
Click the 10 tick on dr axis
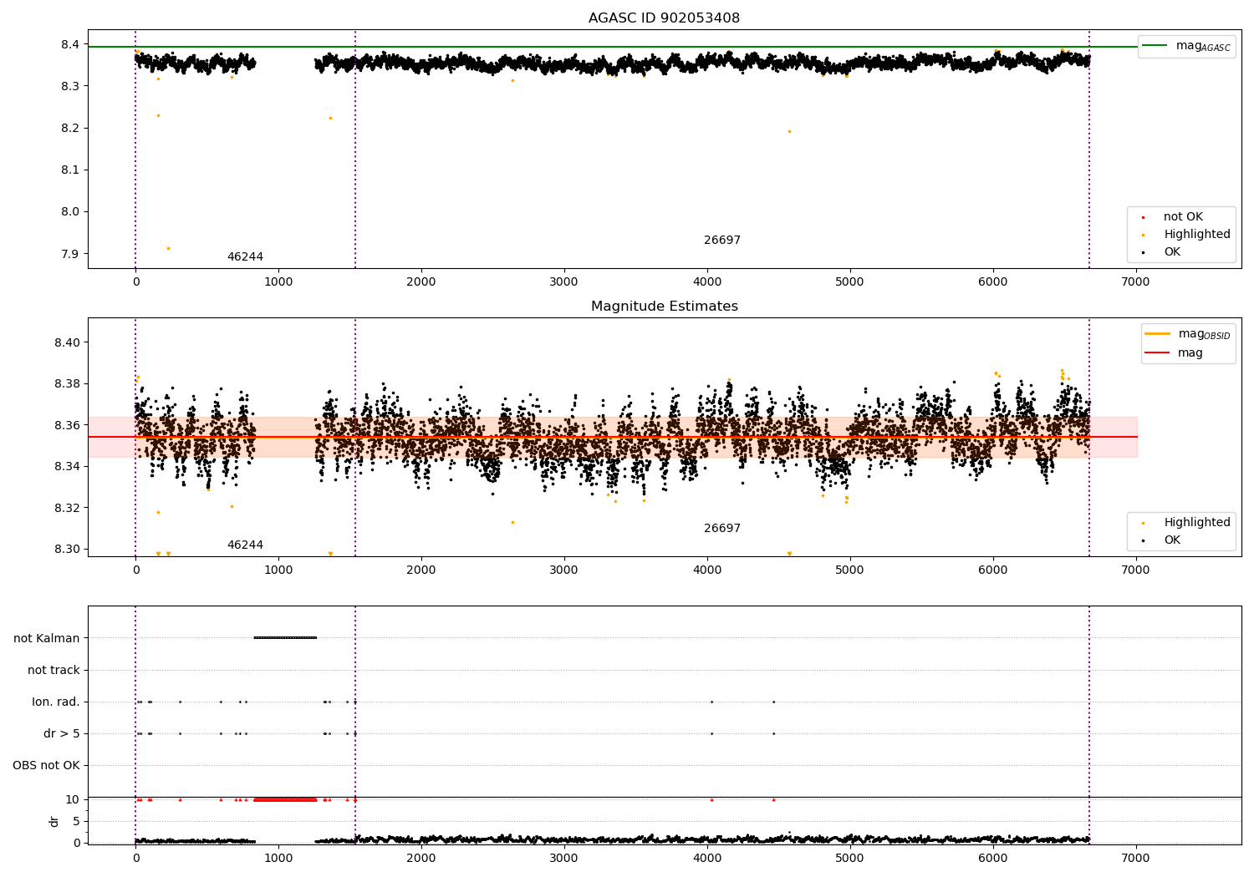tap(73, 799)
